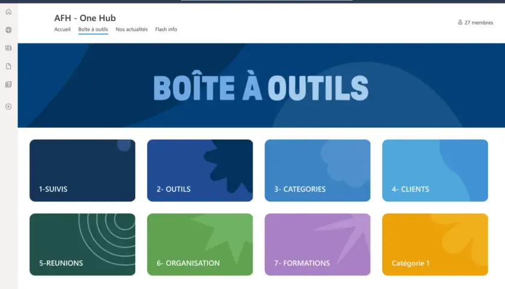This screenshot has width=505, height=289.
Task: Open the lists icon in left sidebar
Action: (x=8, y=84)
